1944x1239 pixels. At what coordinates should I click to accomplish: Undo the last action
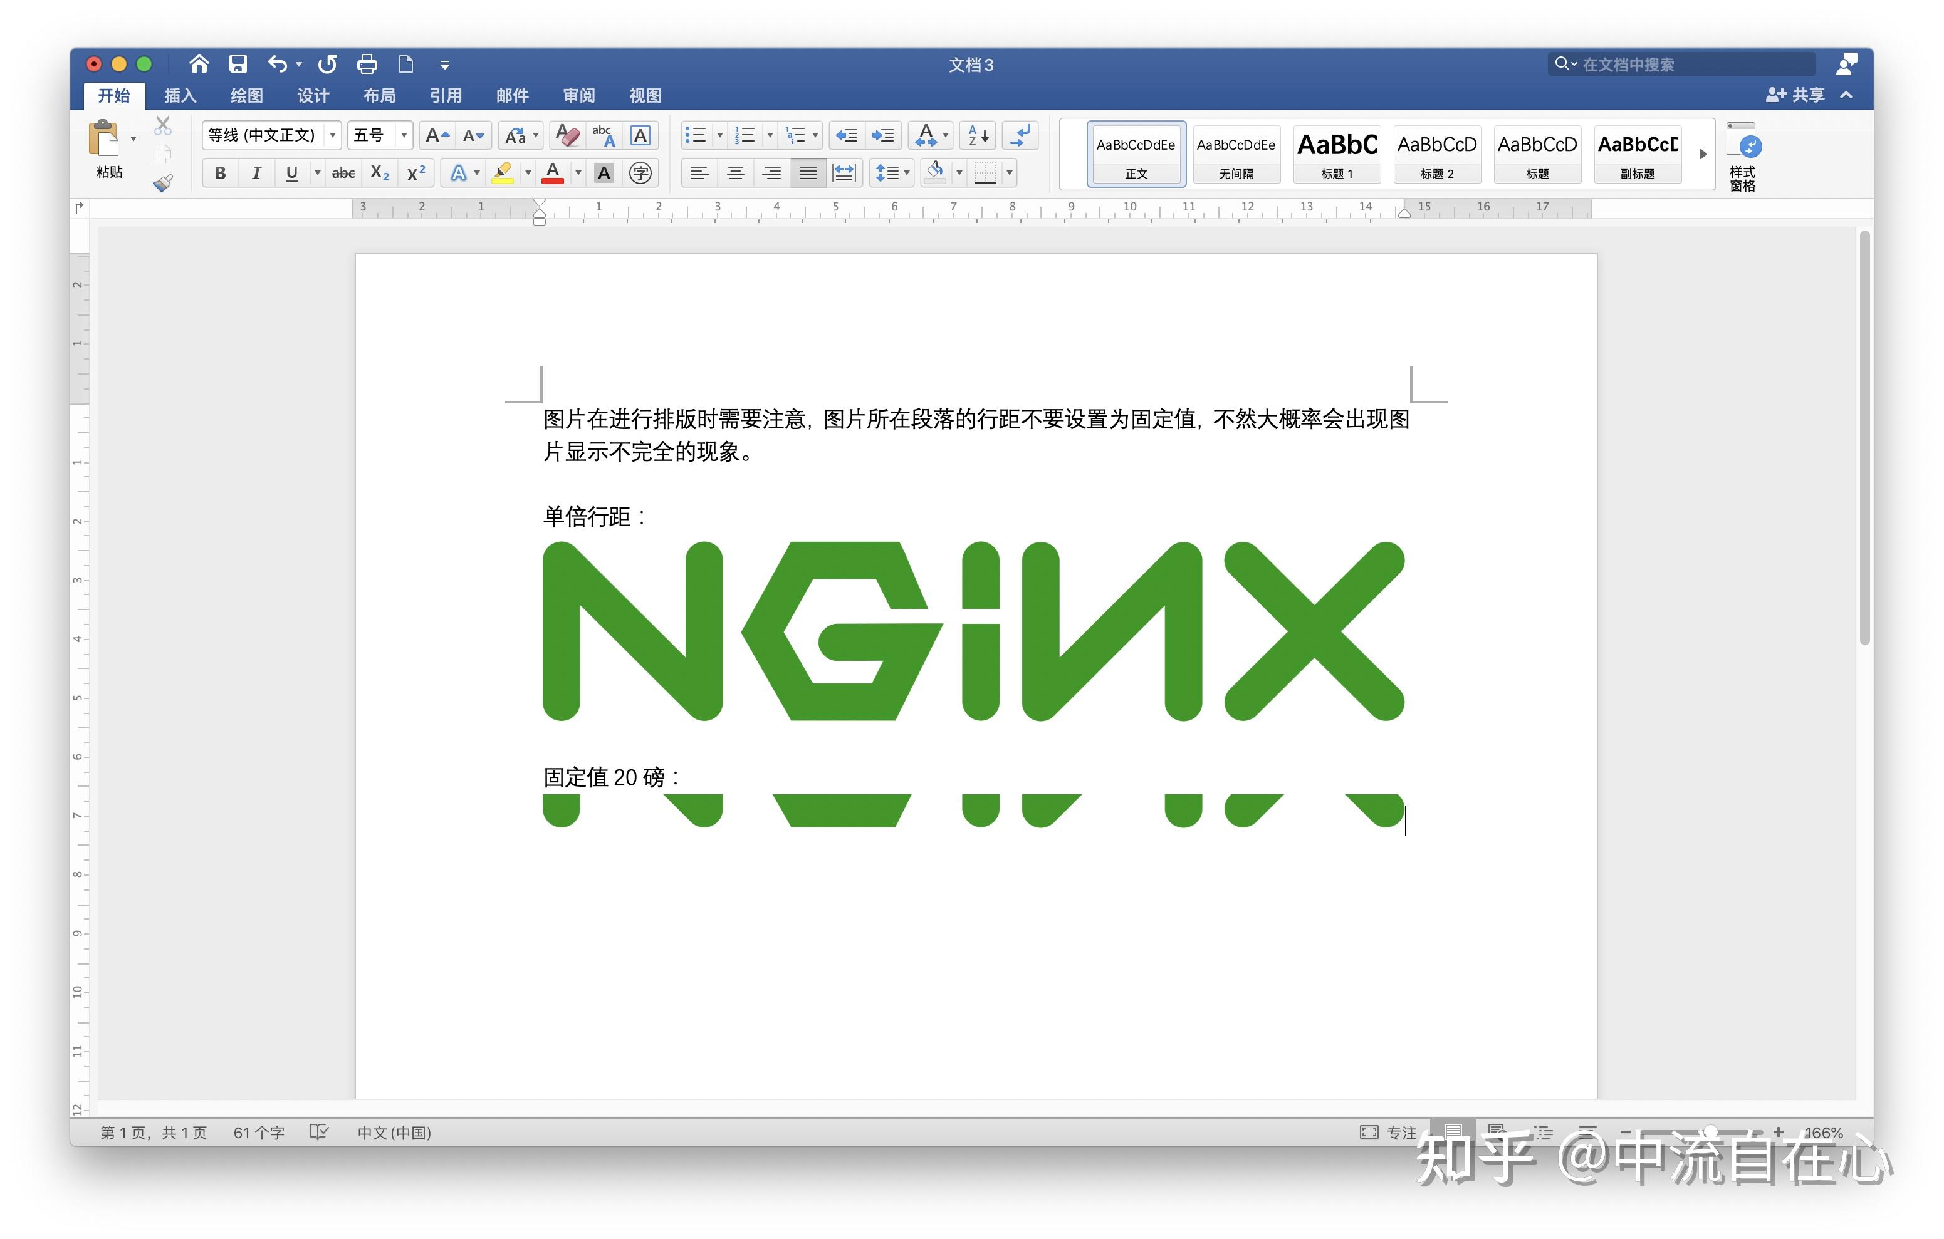coord(277,64)
